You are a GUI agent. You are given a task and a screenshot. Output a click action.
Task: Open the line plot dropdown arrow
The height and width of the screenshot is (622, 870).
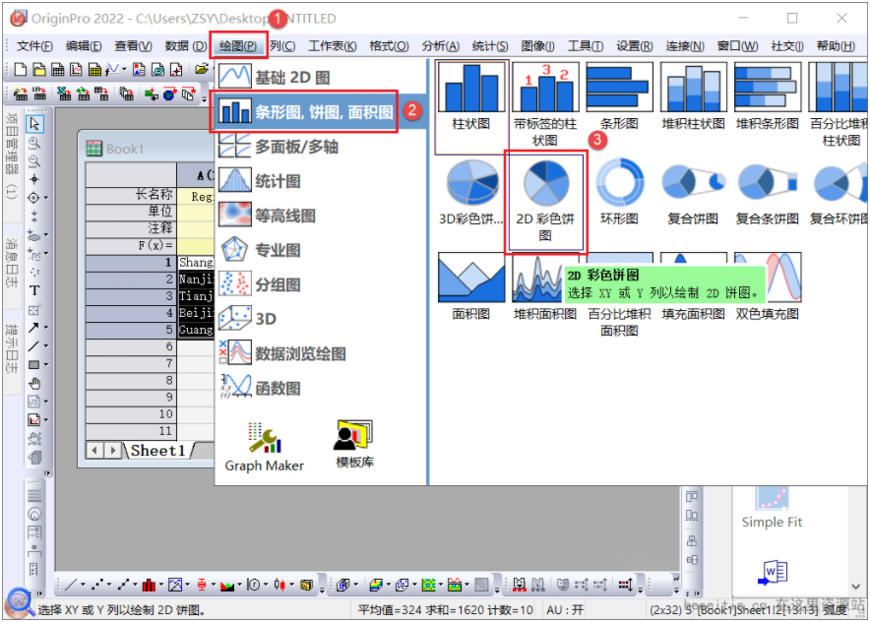[x=83, y=585]
